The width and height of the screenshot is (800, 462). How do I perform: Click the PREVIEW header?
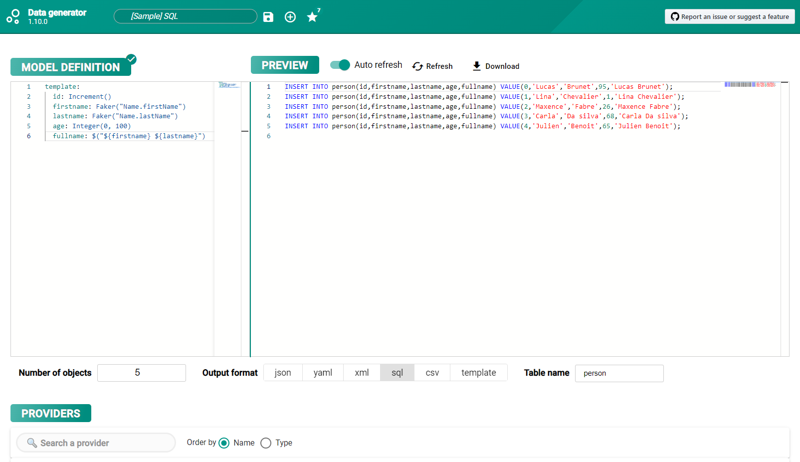point(285,65)
